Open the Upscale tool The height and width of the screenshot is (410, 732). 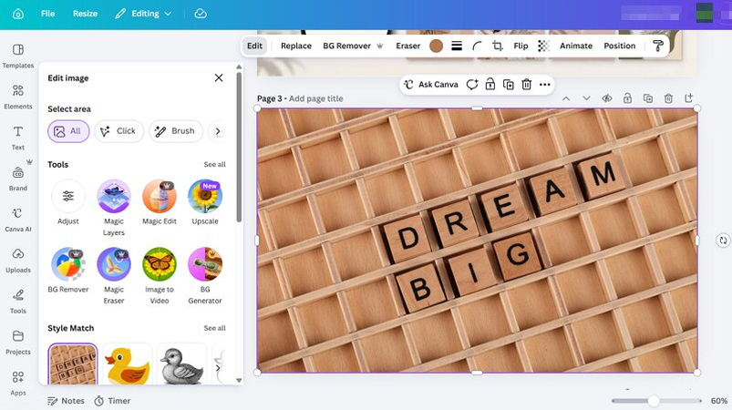[205, 202]
